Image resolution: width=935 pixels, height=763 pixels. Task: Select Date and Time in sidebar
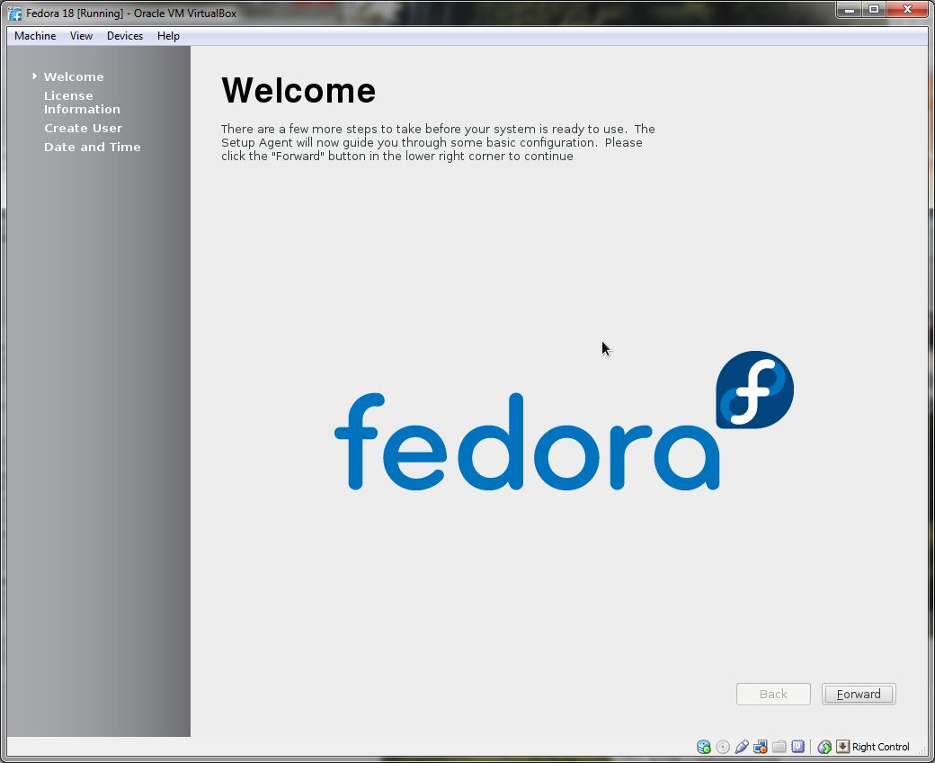(x=93, y=147)
